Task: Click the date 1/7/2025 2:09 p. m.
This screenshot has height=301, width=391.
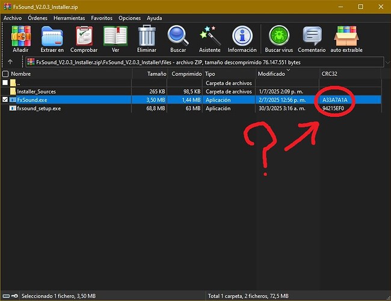Action: coord(281,92)
